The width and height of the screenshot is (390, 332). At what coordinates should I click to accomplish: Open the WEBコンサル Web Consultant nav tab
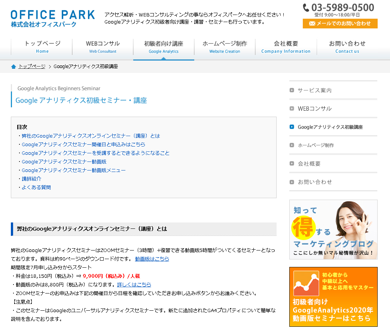[x=103, y=47]
